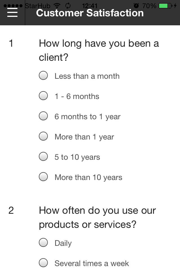Tap the alarm clock status icon
Image resolution: width=180 pixels, height=270 pixels.
click(x=136, y=6)
